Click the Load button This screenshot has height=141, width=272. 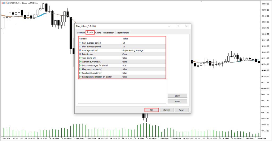[177, 96]
